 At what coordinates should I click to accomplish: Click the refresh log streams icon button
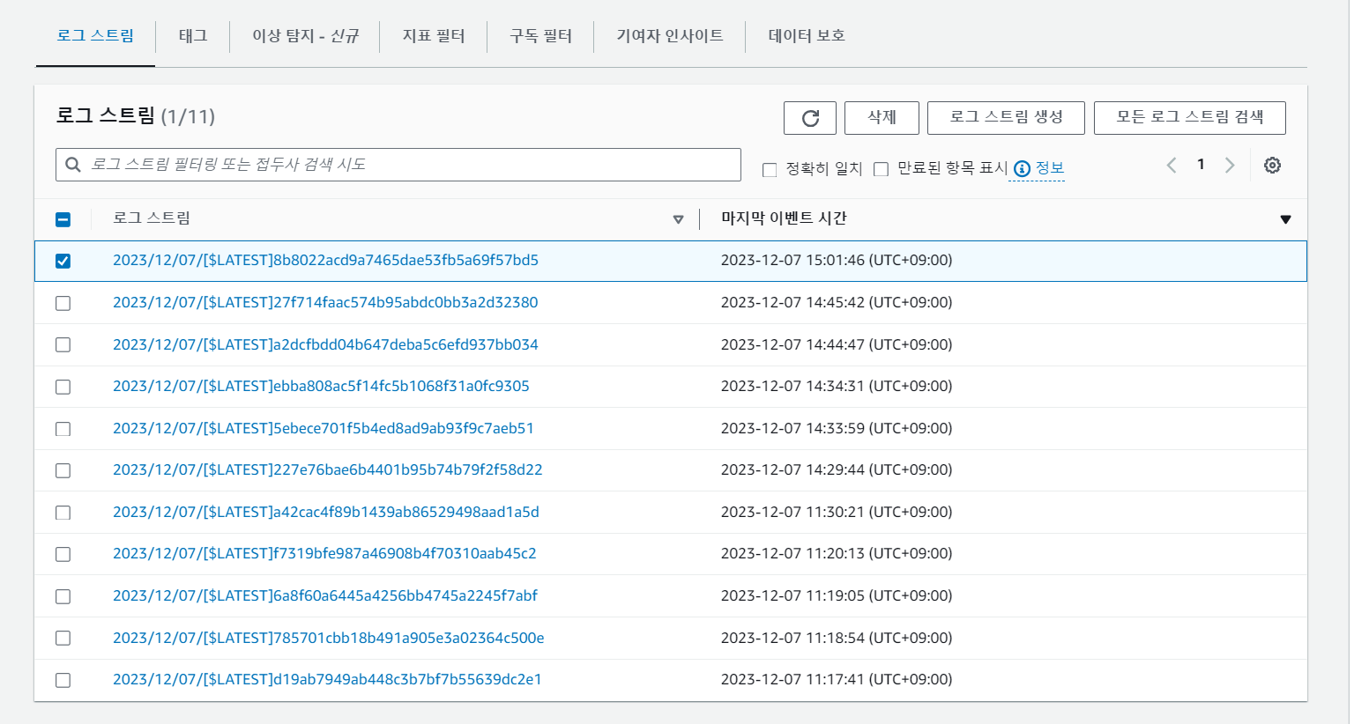point(809,118)
